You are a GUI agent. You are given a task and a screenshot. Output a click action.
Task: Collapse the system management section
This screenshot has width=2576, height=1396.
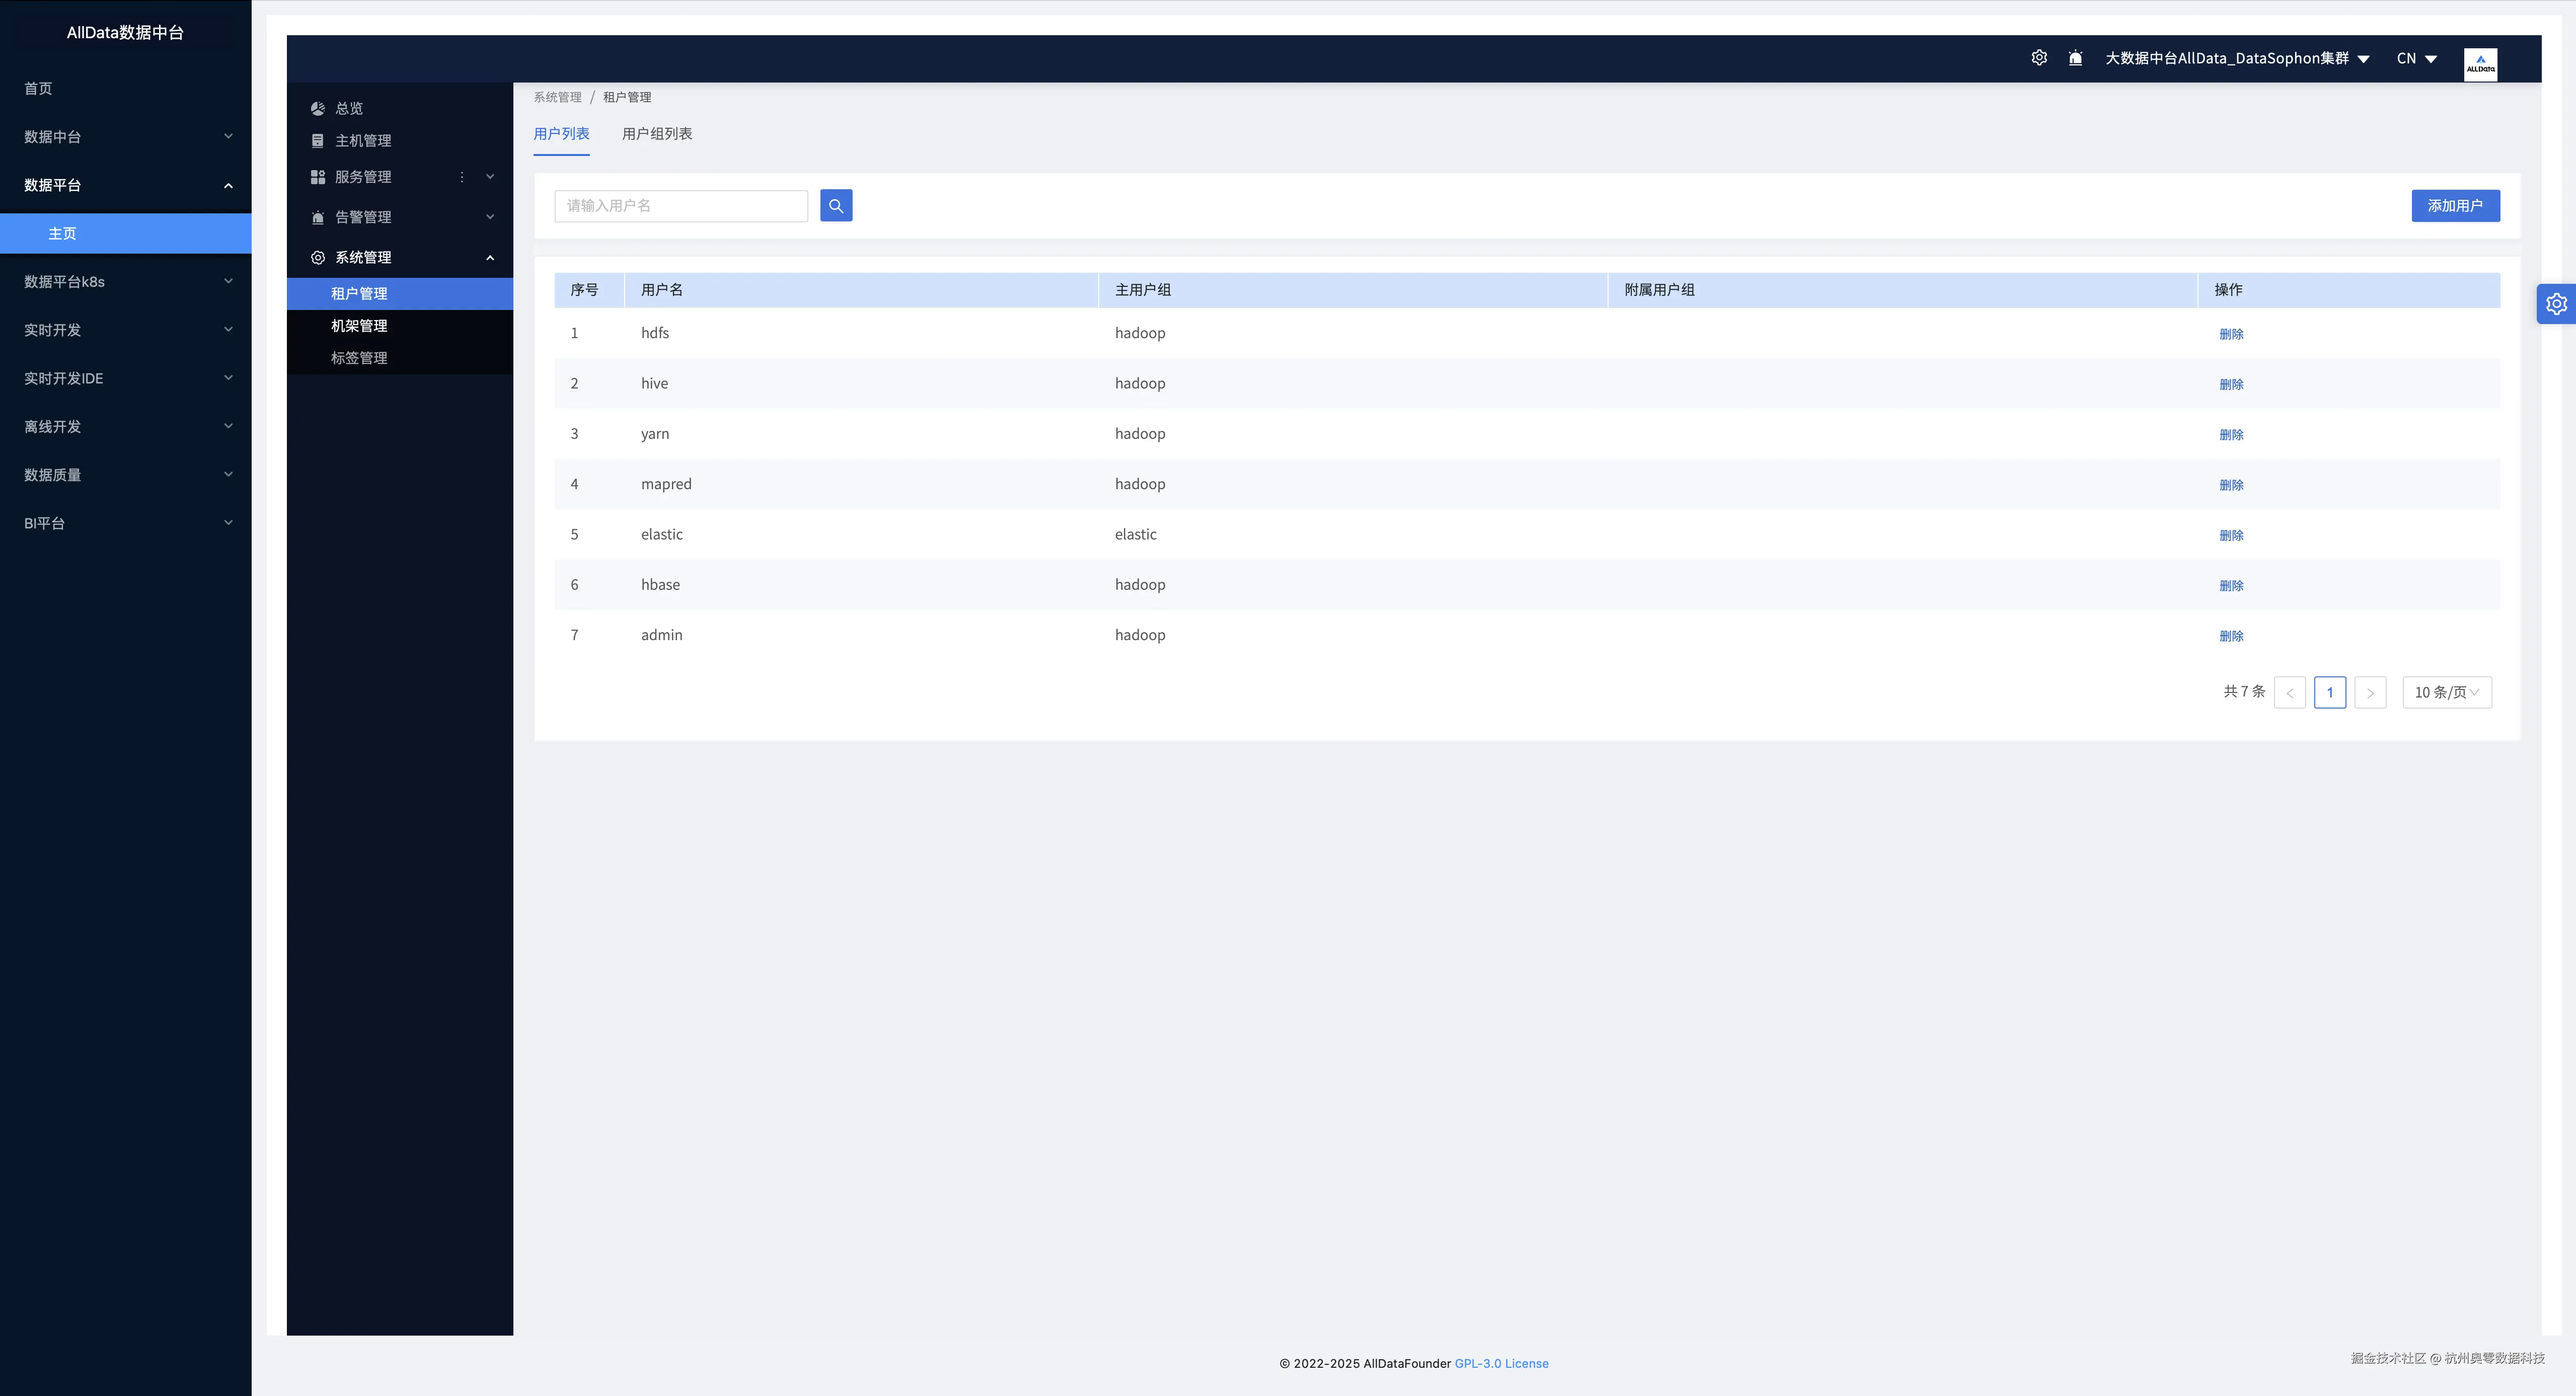coord(490,258)
